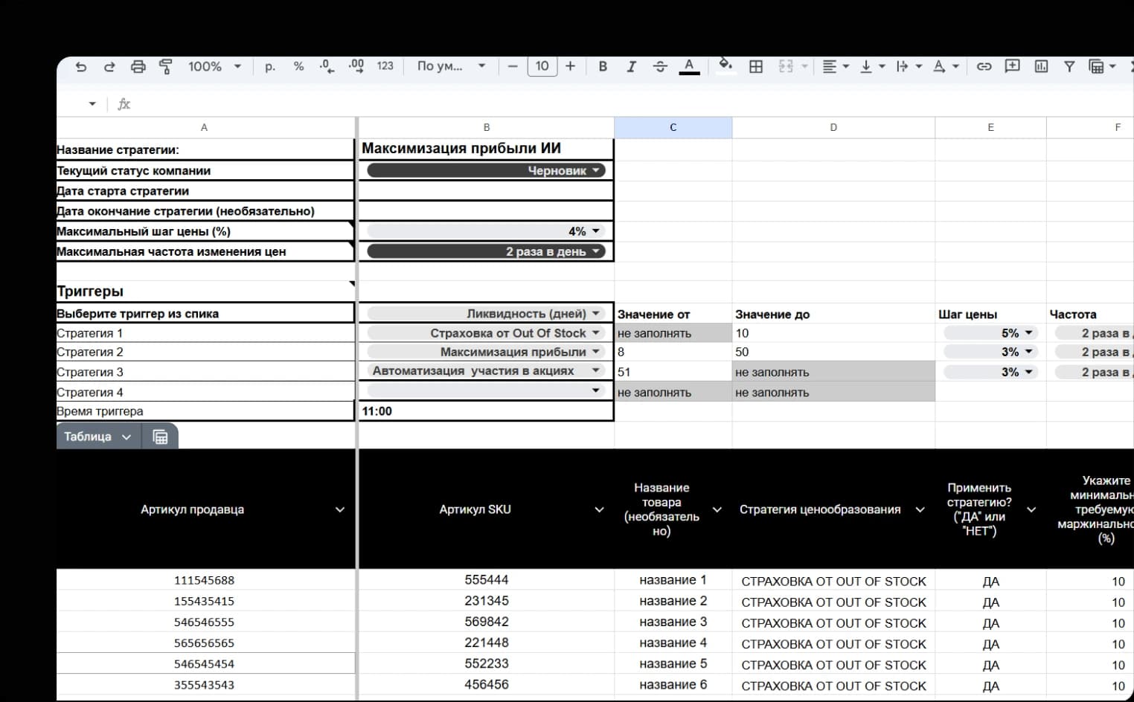Insert a link via the chain icon
The image size is (1134, 702).
(x=984, y=66)
